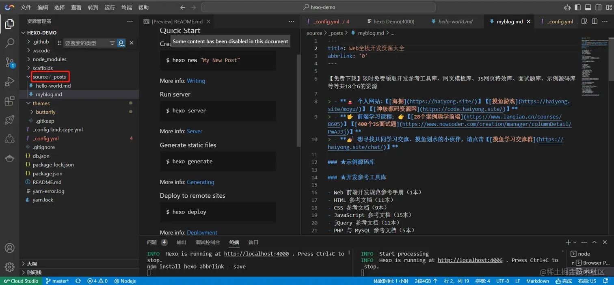Open the 帮助 menu

143,7
